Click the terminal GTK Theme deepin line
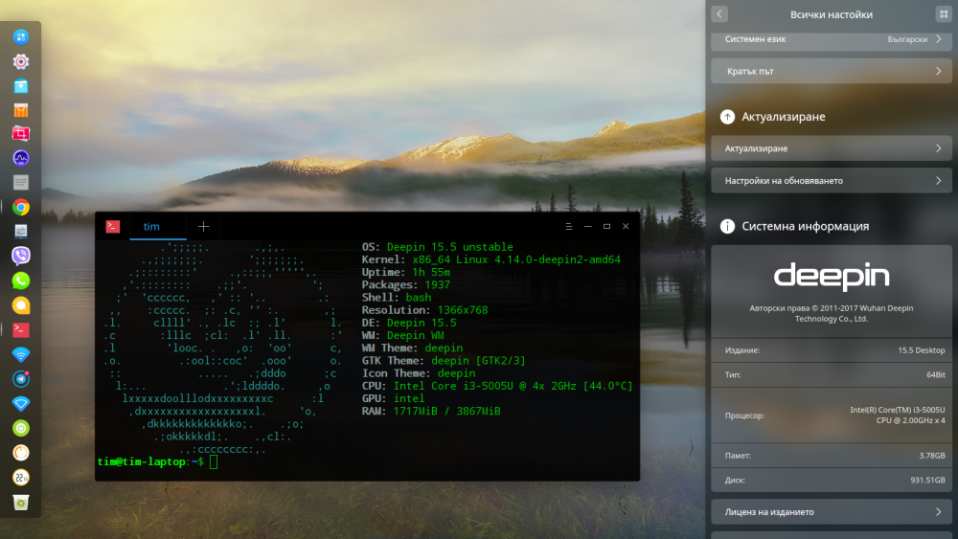Image resolution: width=958 pixels, height=539 pixels. (444, 361)
